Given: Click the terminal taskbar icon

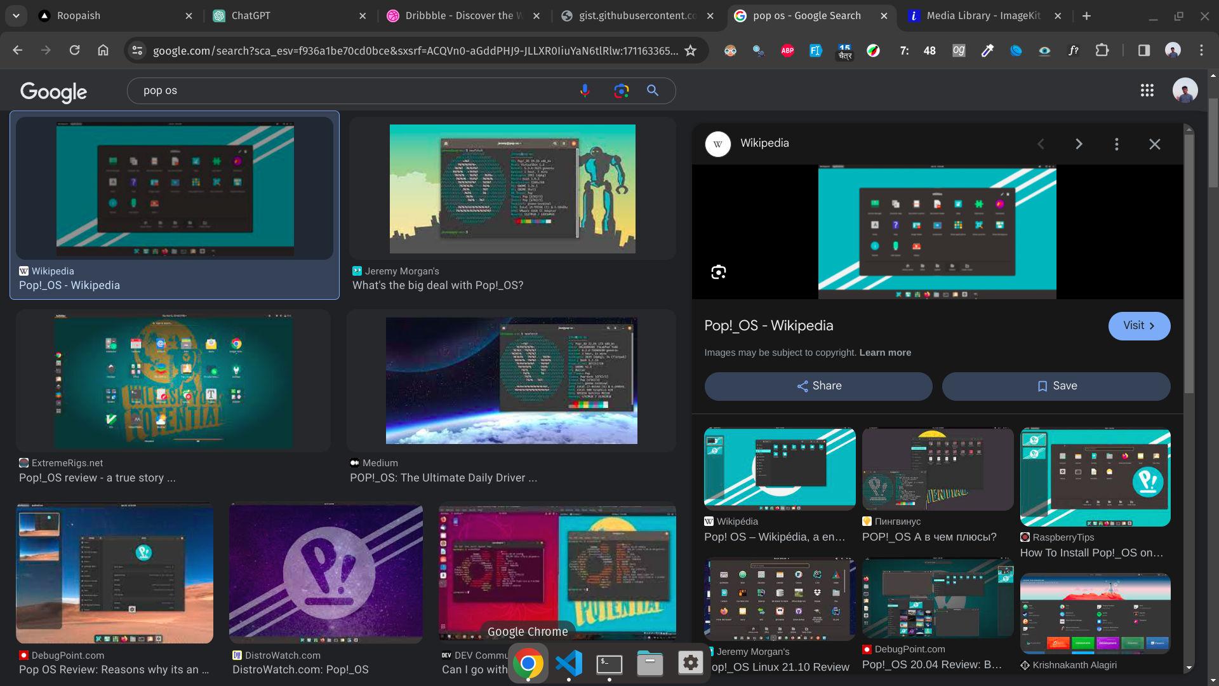Looking at the screenshot, I should (609, 662).
